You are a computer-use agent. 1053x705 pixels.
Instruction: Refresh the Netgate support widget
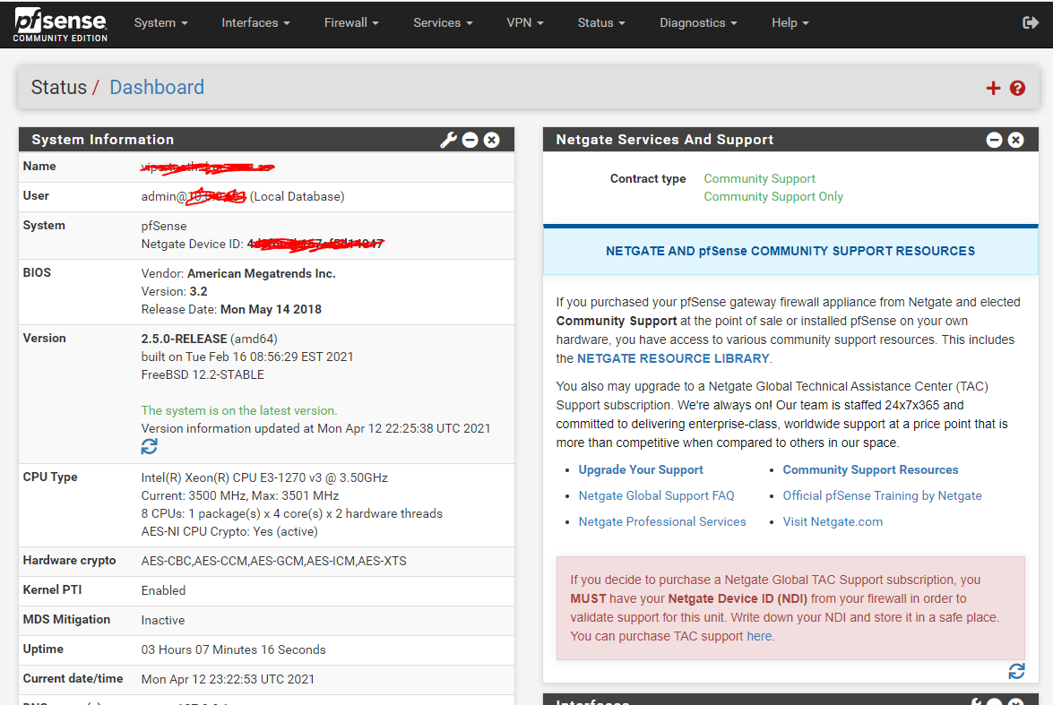coord(1016,671)
